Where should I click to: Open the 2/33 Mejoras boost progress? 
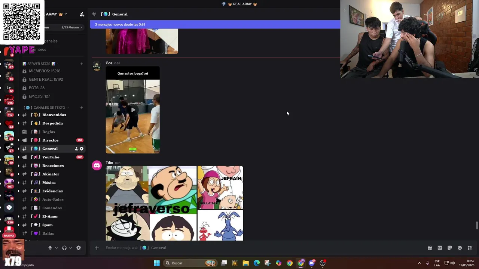(x=71, y=27)
